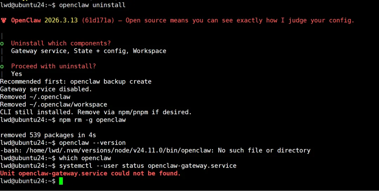Click the green marker beside 'Proceed with uninstall?'

pyautogui.click(x=2, y=67)
